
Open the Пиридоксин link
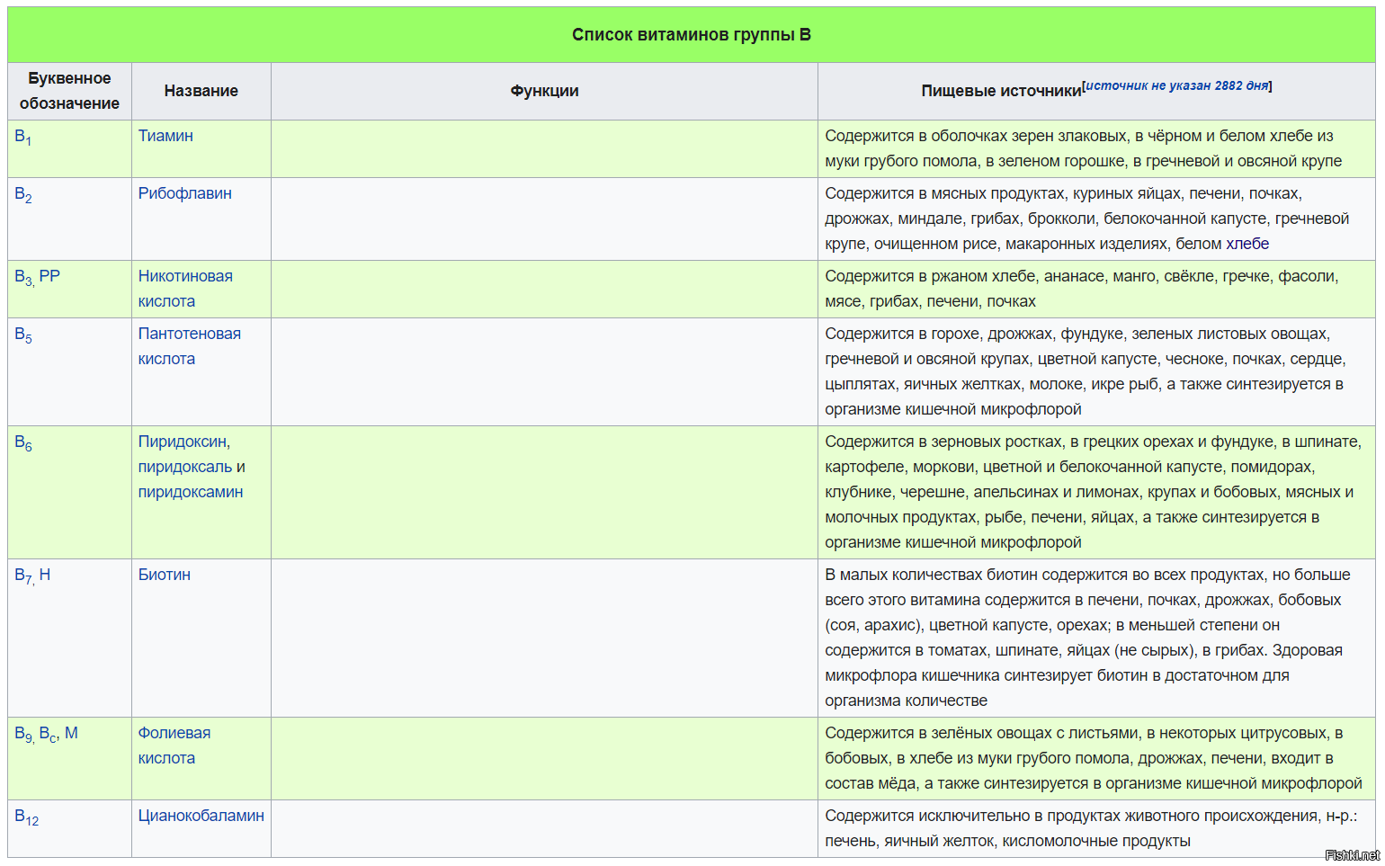[183, 442]
